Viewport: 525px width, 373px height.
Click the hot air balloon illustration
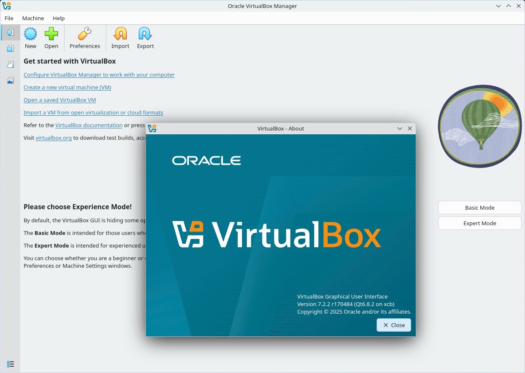pyautogui.click(x=480, y=126)
